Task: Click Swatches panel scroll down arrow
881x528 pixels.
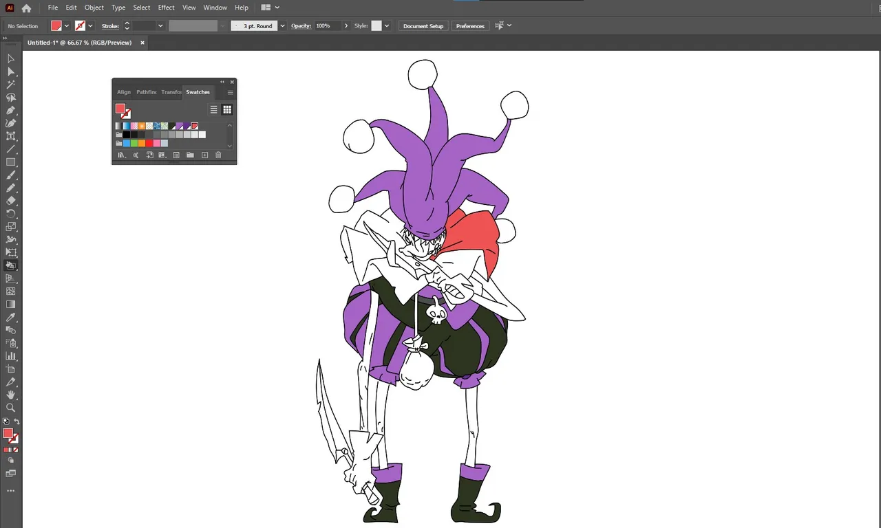Action: 230,145
